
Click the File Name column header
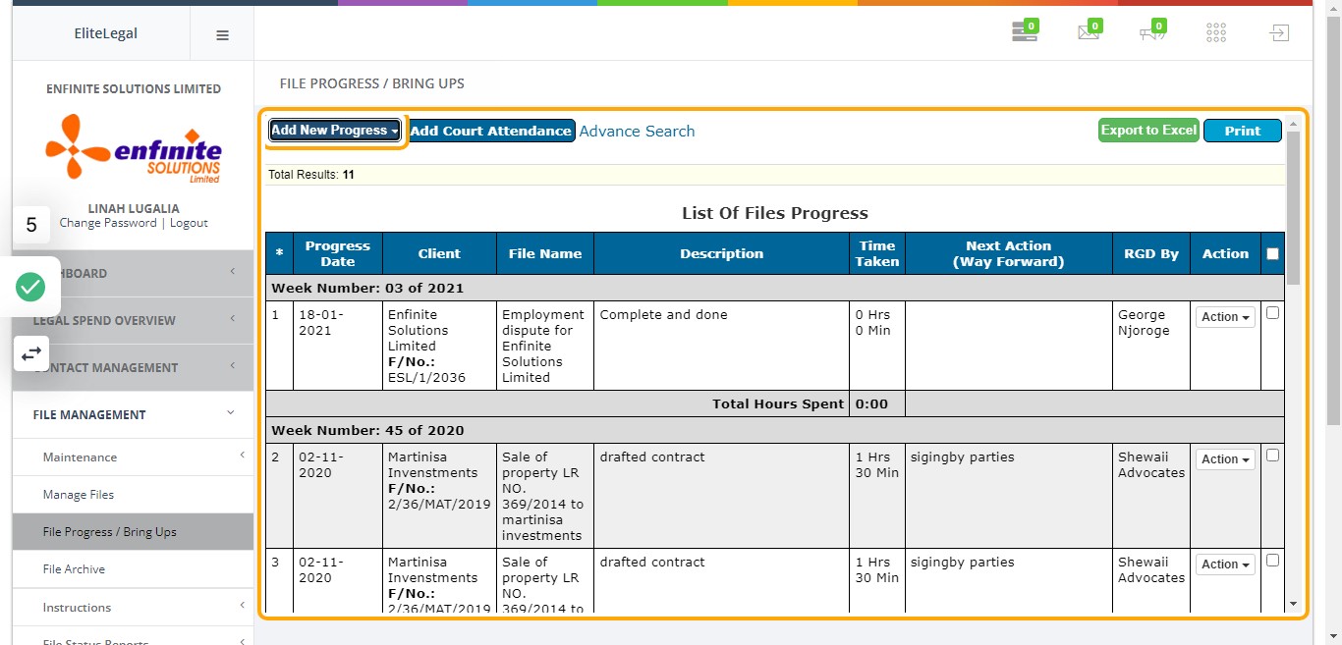pyautogui.click(x=545, y=253)
